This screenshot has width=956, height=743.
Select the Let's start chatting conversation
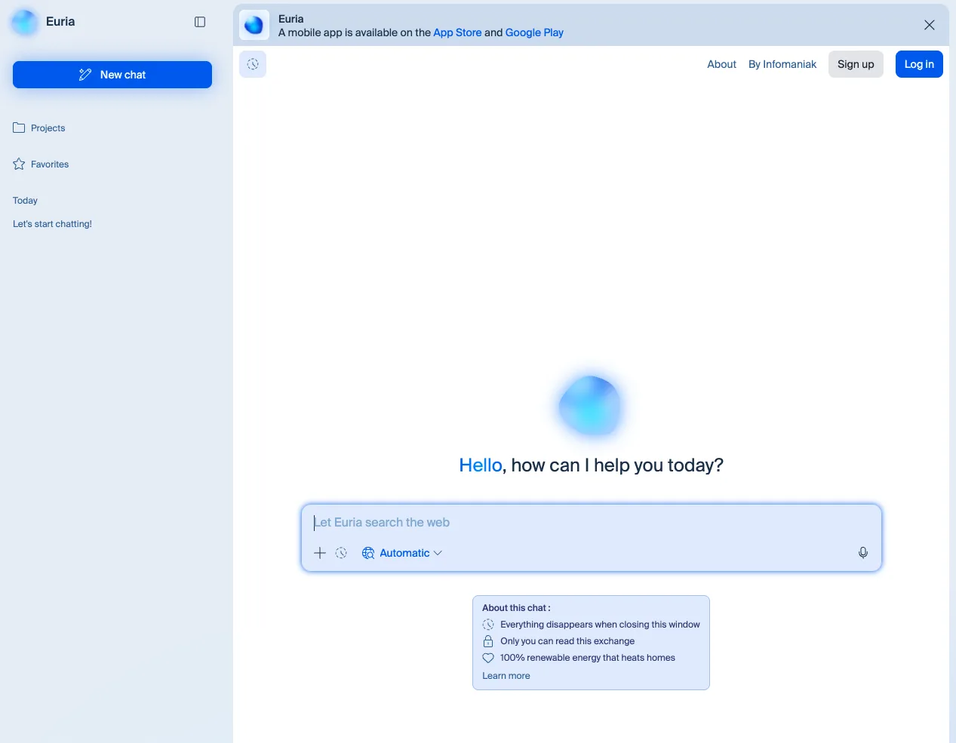(x=51, y=223)
